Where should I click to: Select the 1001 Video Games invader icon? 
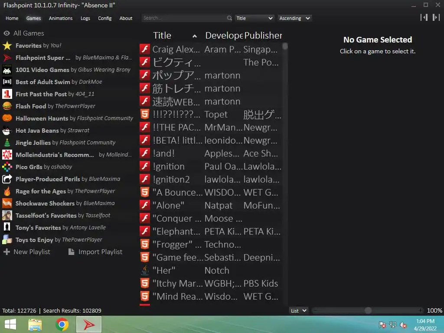pyautogui.click(x=7, y=70)
